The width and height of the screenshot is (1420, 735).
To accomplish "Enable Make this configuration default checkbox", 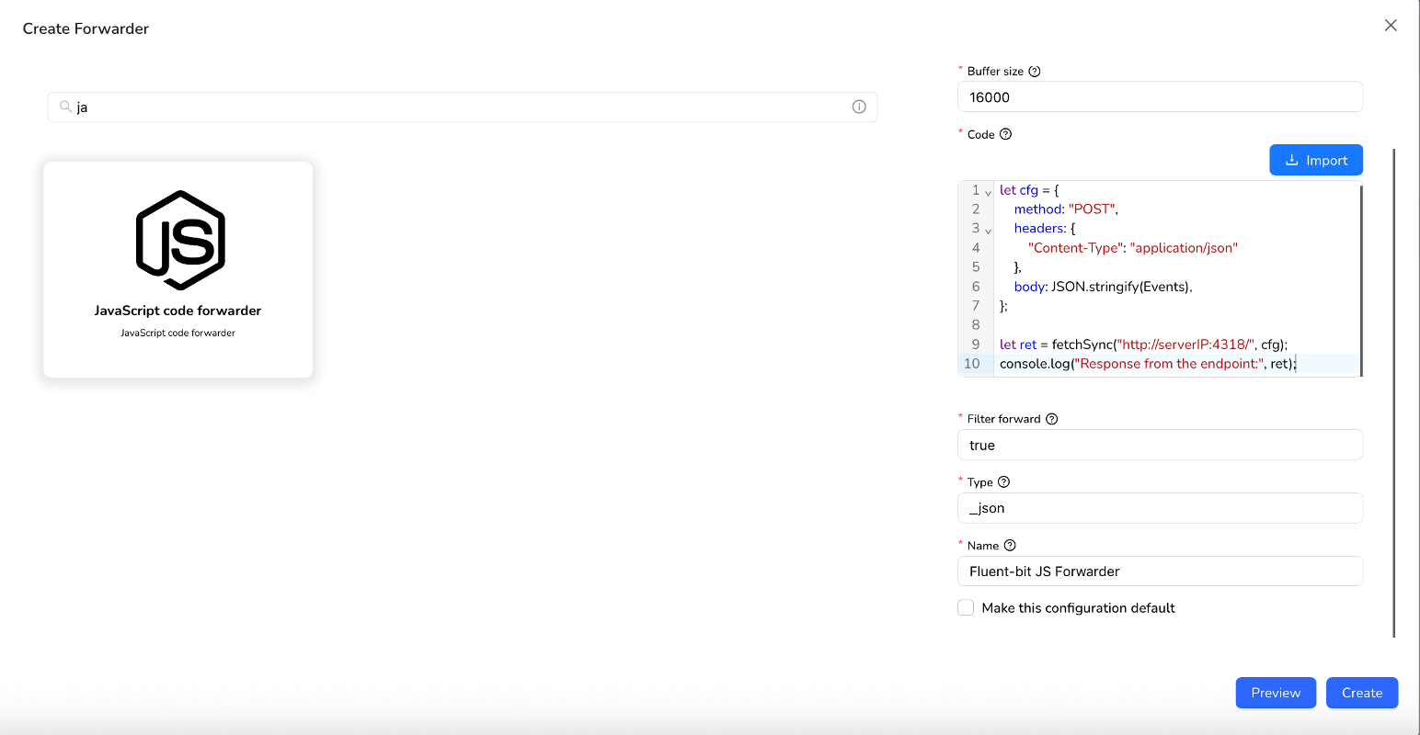I will point(966,608).
